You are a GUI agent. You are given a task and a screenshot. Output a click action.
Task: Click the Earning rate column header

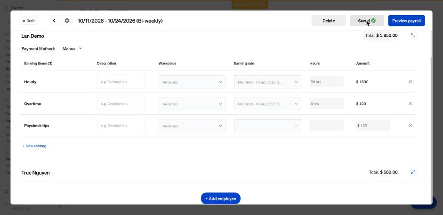click(x=244, y=64)
